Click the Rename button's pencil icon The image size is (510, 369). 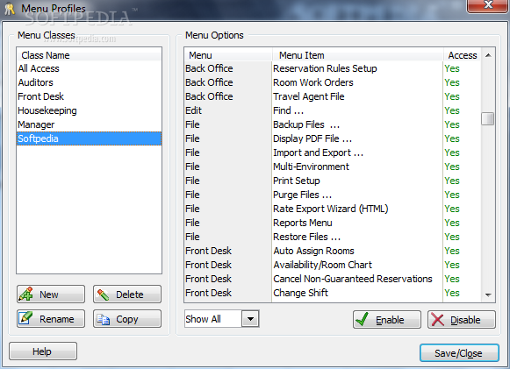point(26,318)
